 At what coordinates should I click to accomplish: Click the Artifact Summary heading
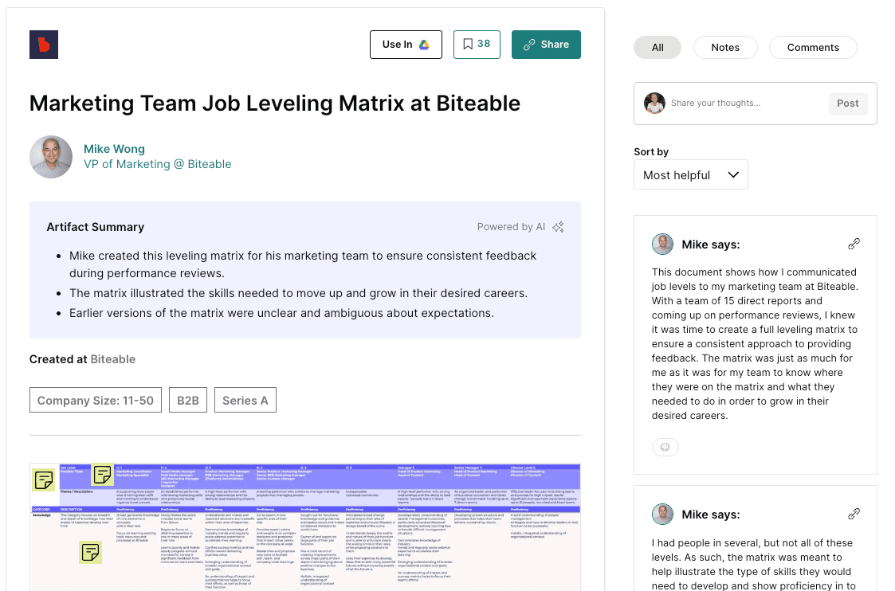pyautogui.click(x=96, y=227)
